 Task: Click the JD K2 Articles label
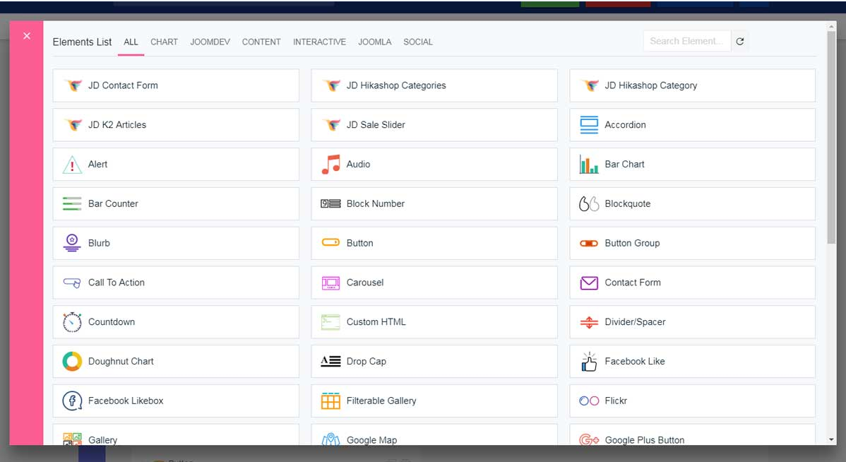coord(117,124)
